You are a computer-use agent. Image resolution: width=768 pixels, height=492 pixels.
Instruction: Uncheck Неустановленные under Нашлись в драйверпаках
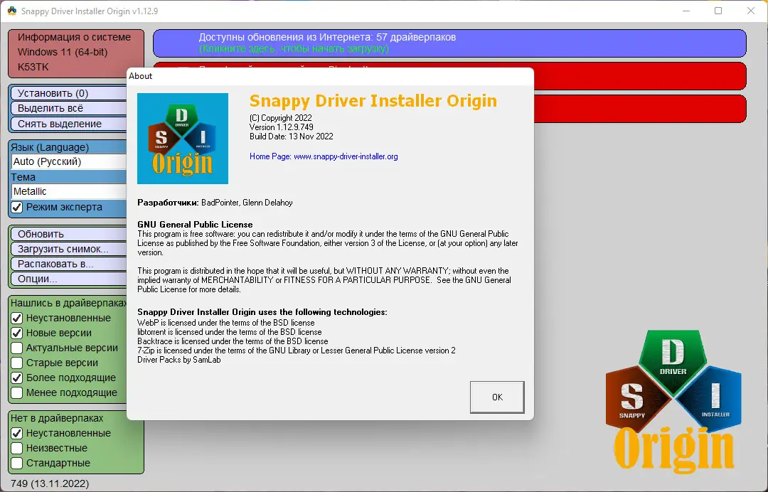point(17,319)
